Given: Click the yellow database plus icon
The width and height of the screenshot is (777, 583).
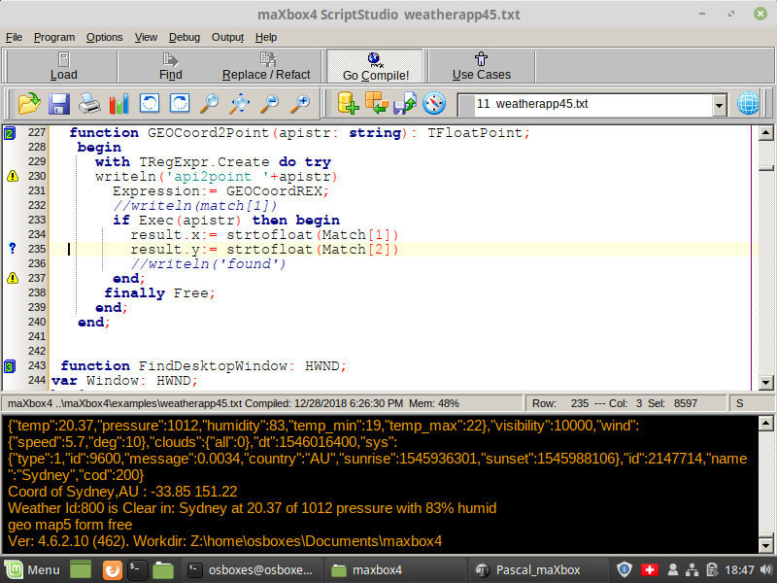Looking at the screenshot, I should [348, 103].
